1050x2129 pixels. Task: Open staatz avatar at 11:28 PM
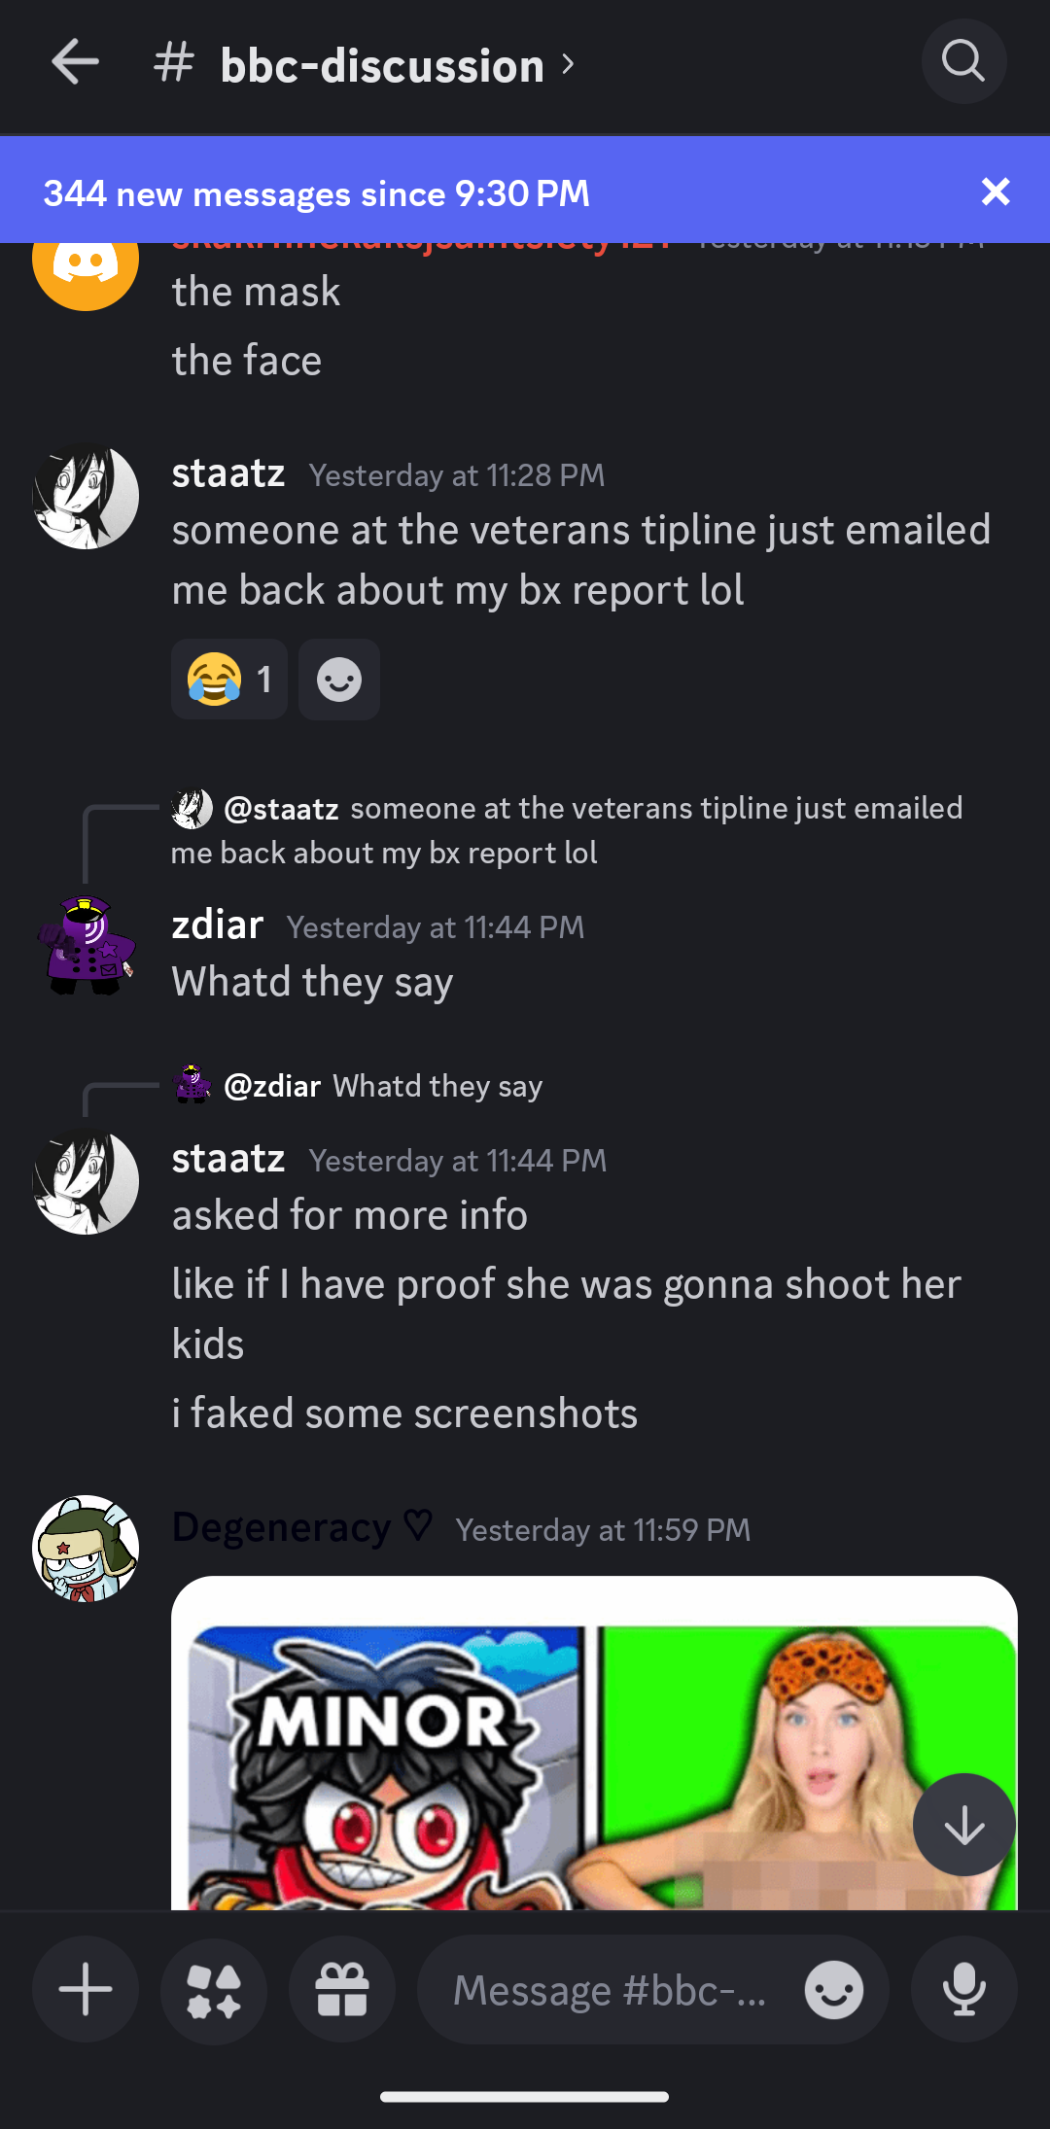coord(86,497)
